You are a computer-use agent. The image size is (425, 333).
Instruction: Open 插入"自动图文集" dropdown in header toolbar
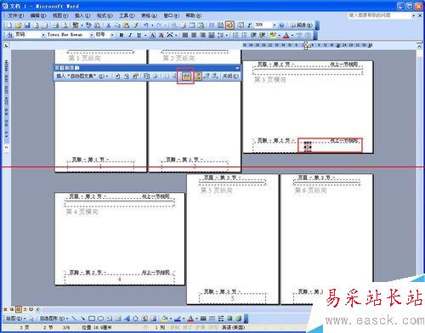tap(82, 76)
